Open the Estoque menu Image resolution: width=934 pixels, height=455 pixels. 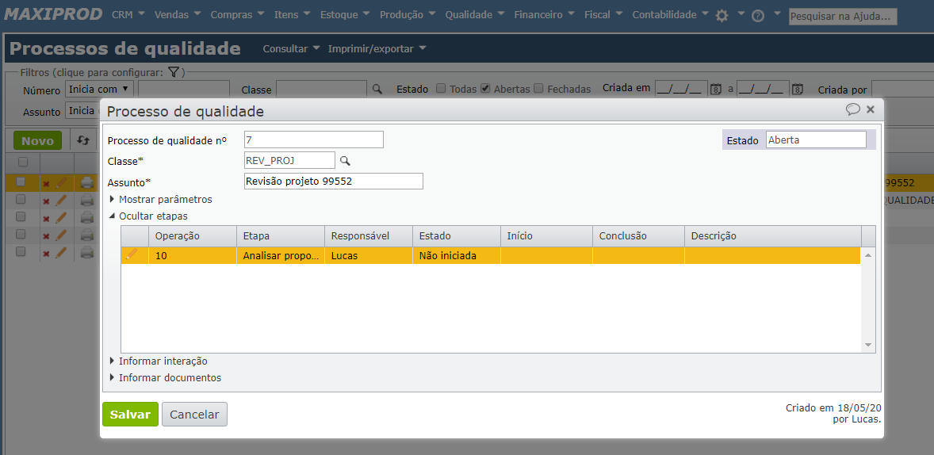[345, 15]
